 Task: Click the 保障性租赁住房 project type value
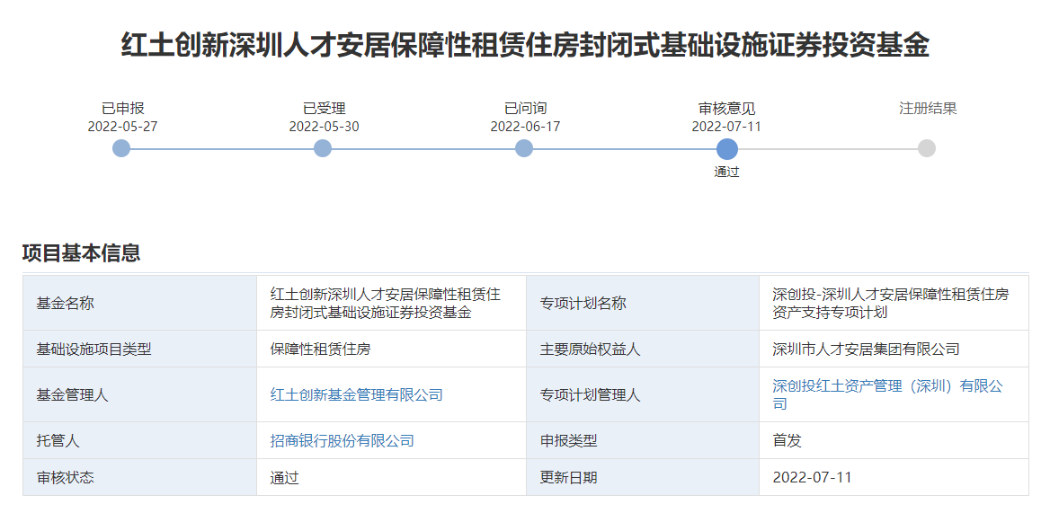321,349
